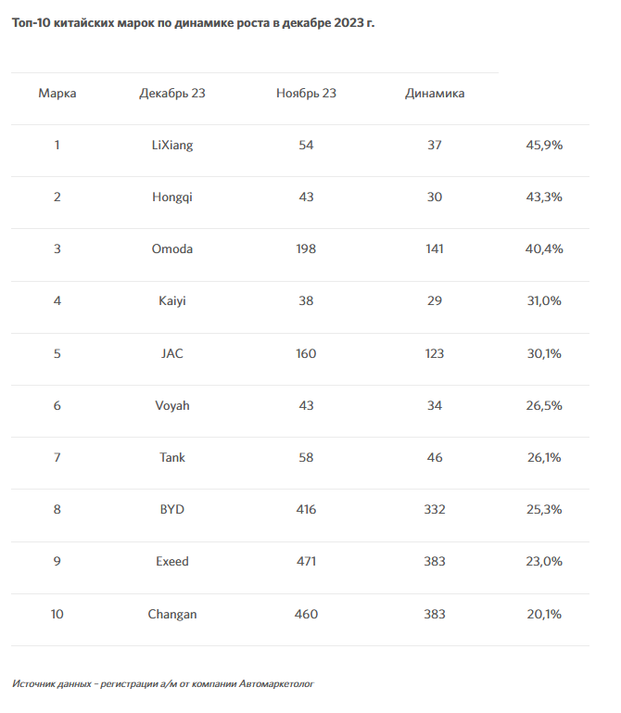Screen dimensions: 621x713
Task: Select the Tank brand cell
Action: click(x=172, y=457)
